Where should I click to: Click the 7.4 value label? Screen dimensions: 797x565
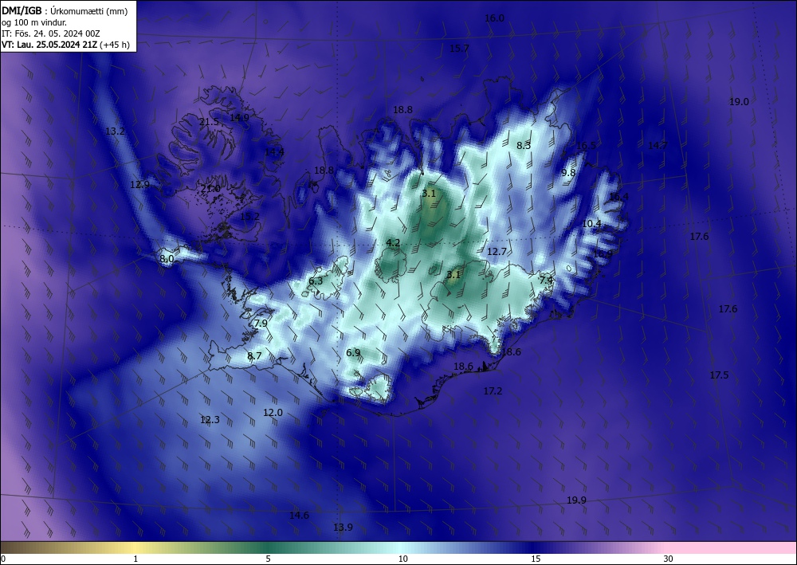[546, 280]
